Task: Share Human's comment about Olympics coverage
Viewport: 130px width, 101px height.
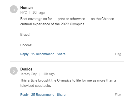Action: tap(61, 54)
